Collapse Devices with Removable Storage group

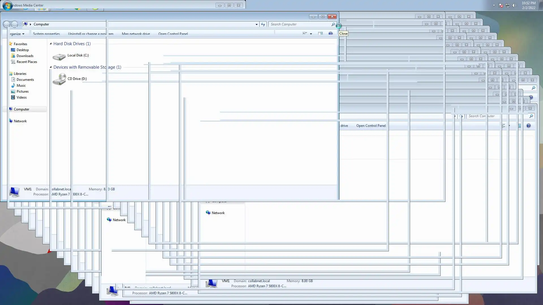pyautogui.click(x=51, y=67)
